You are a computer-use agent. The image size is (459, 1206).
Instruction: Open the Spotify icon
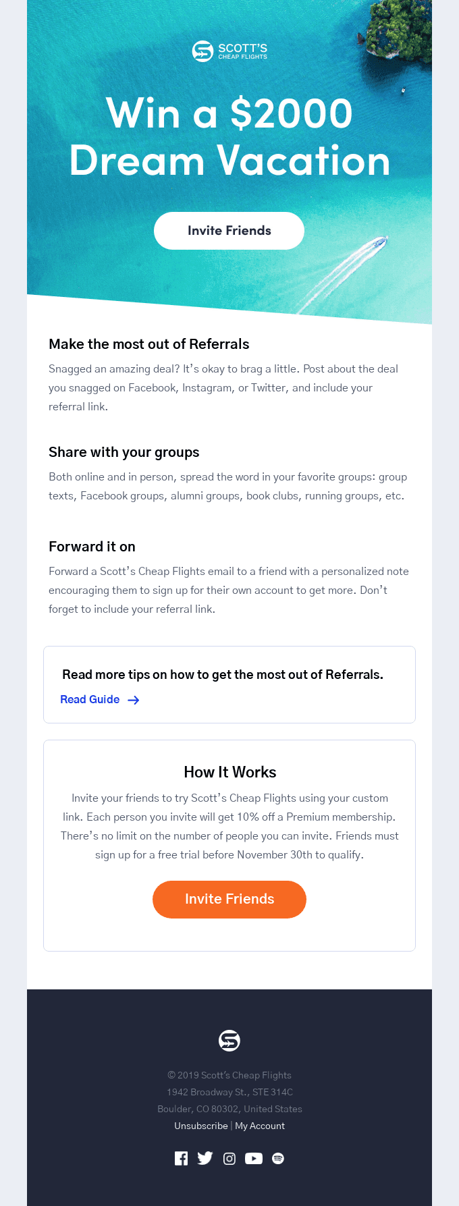tap(278, 1159)
